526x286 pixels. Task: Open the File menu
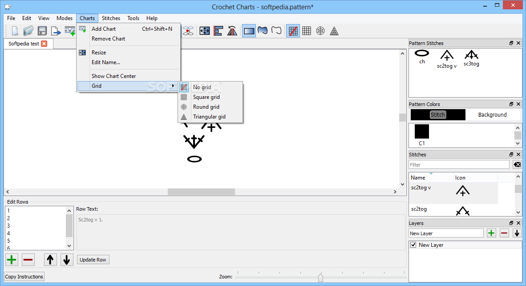[x=11, y=18]
